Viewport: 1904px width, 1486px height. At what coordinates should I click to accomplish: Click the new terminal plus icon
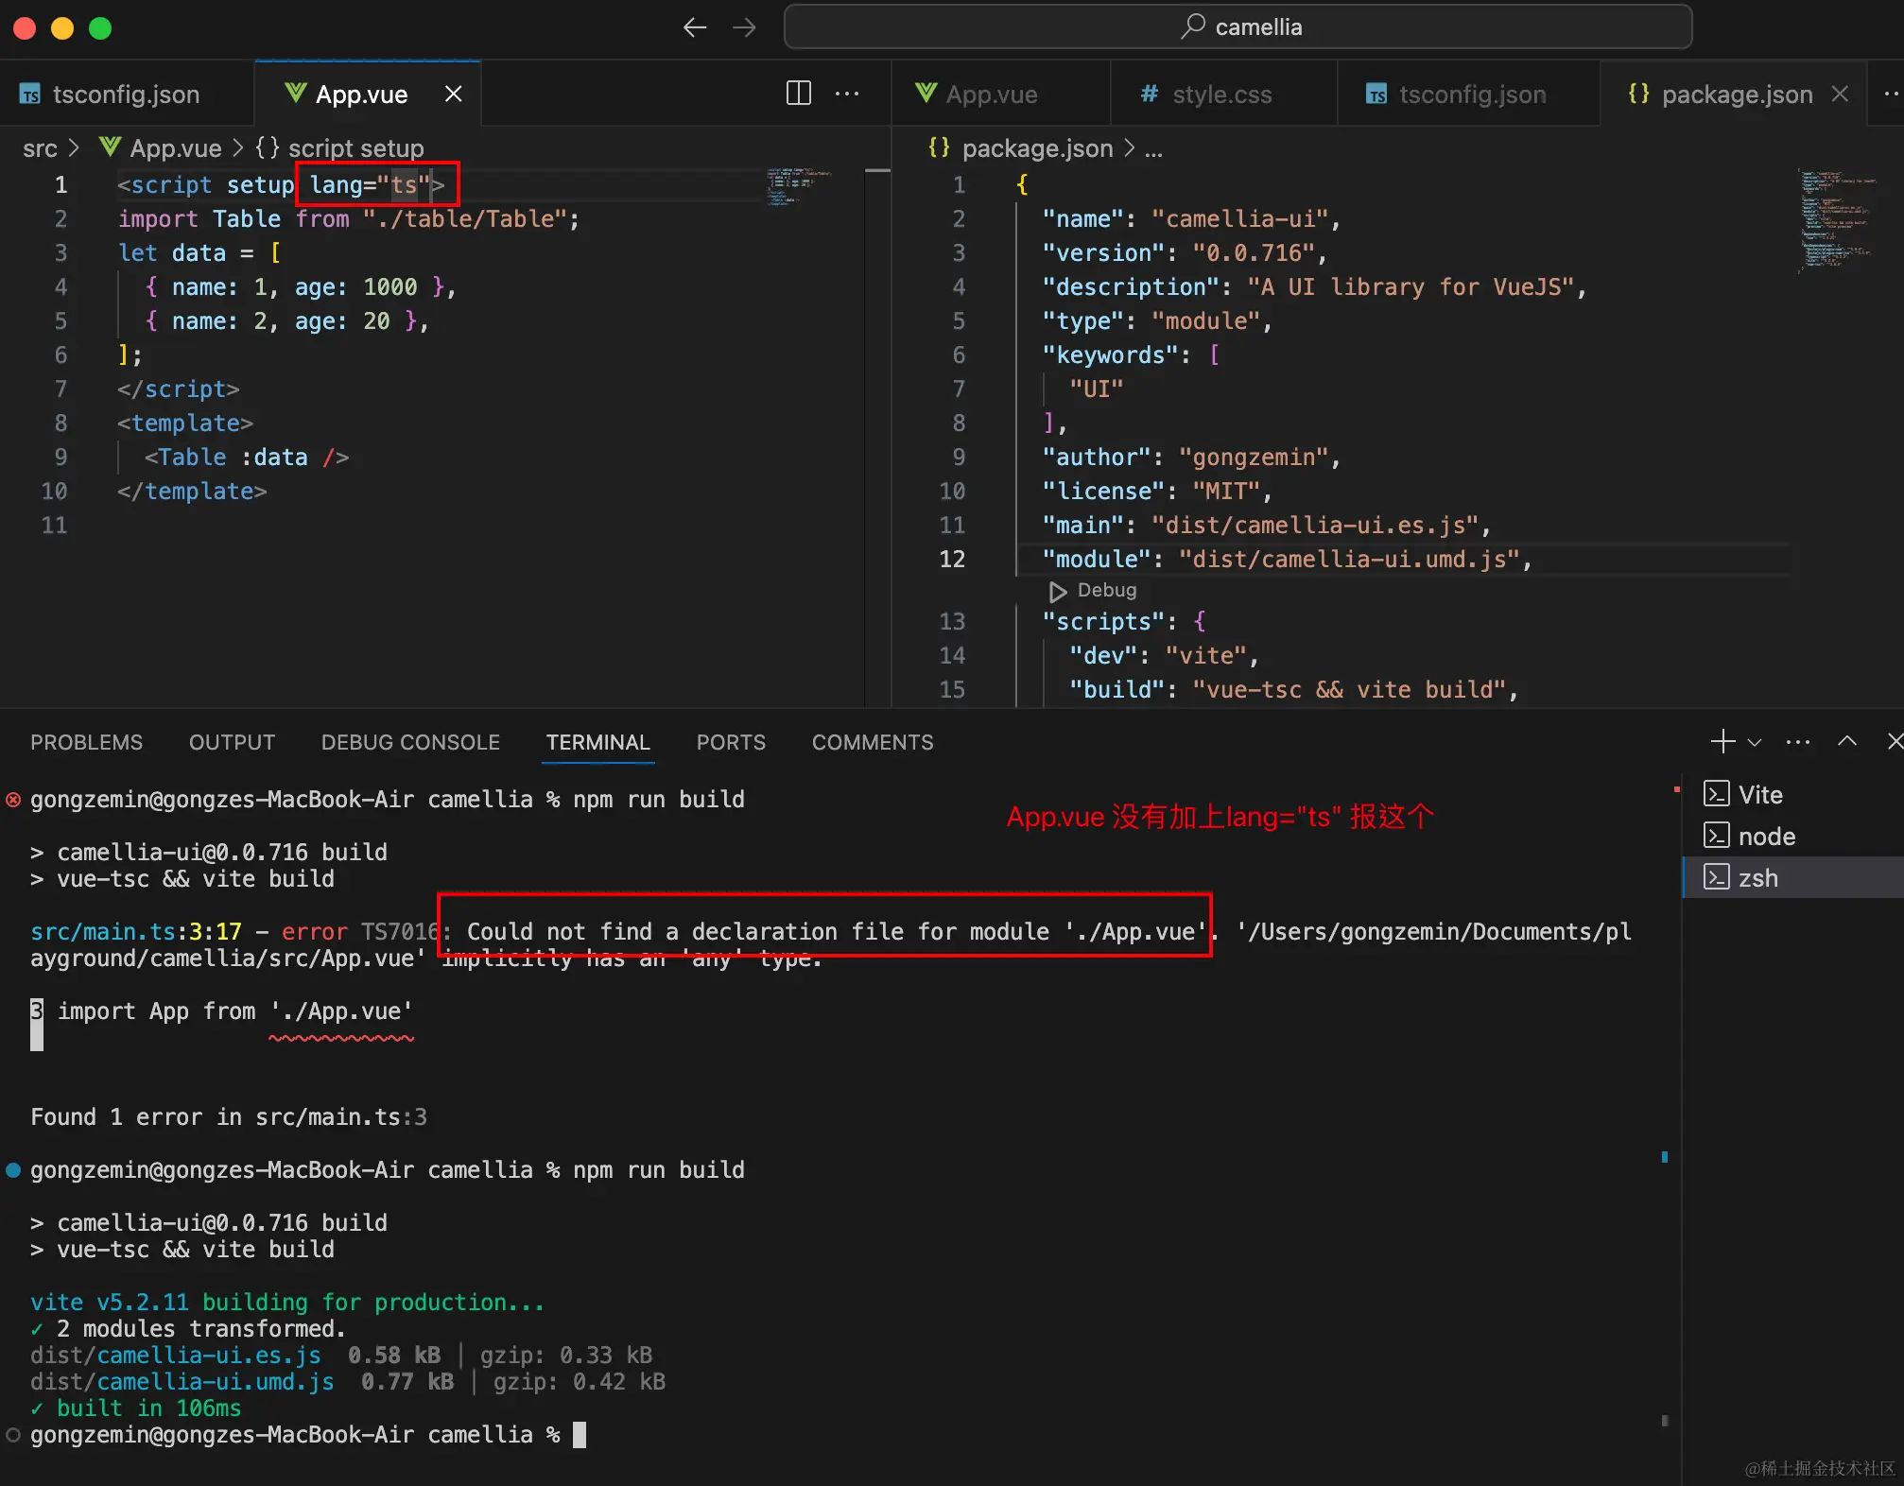1722,741
